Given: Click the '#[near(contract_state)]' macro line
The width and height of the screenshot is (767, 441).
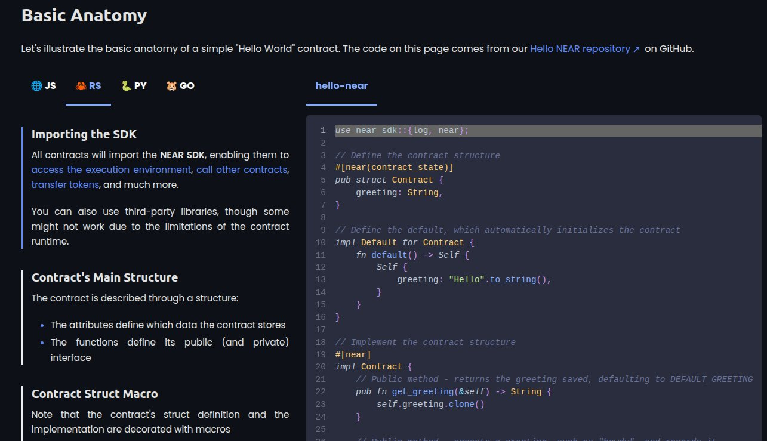Looking at the screenshot, I should [395, 168].
